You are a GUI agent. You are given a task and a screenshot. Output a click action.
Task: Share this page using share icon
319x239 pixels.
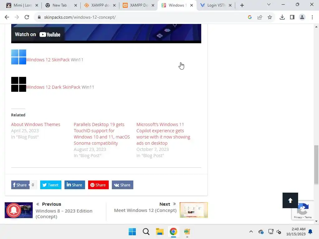click(x=260, y=17)
